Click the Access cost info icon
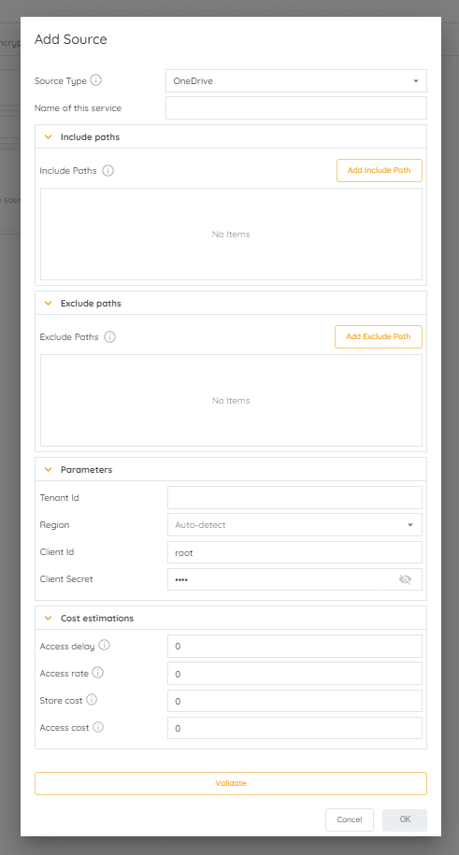 pyautogui.click(x=98, y=727)
